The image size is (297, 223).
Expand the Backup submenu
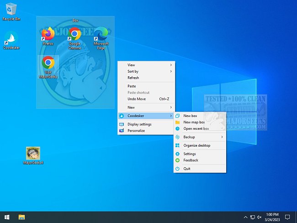[x=200, y=137]
